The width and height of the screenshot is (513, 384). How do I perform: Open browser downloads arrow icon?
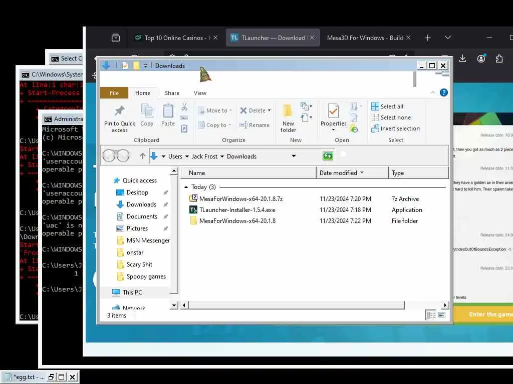[462, 59]
